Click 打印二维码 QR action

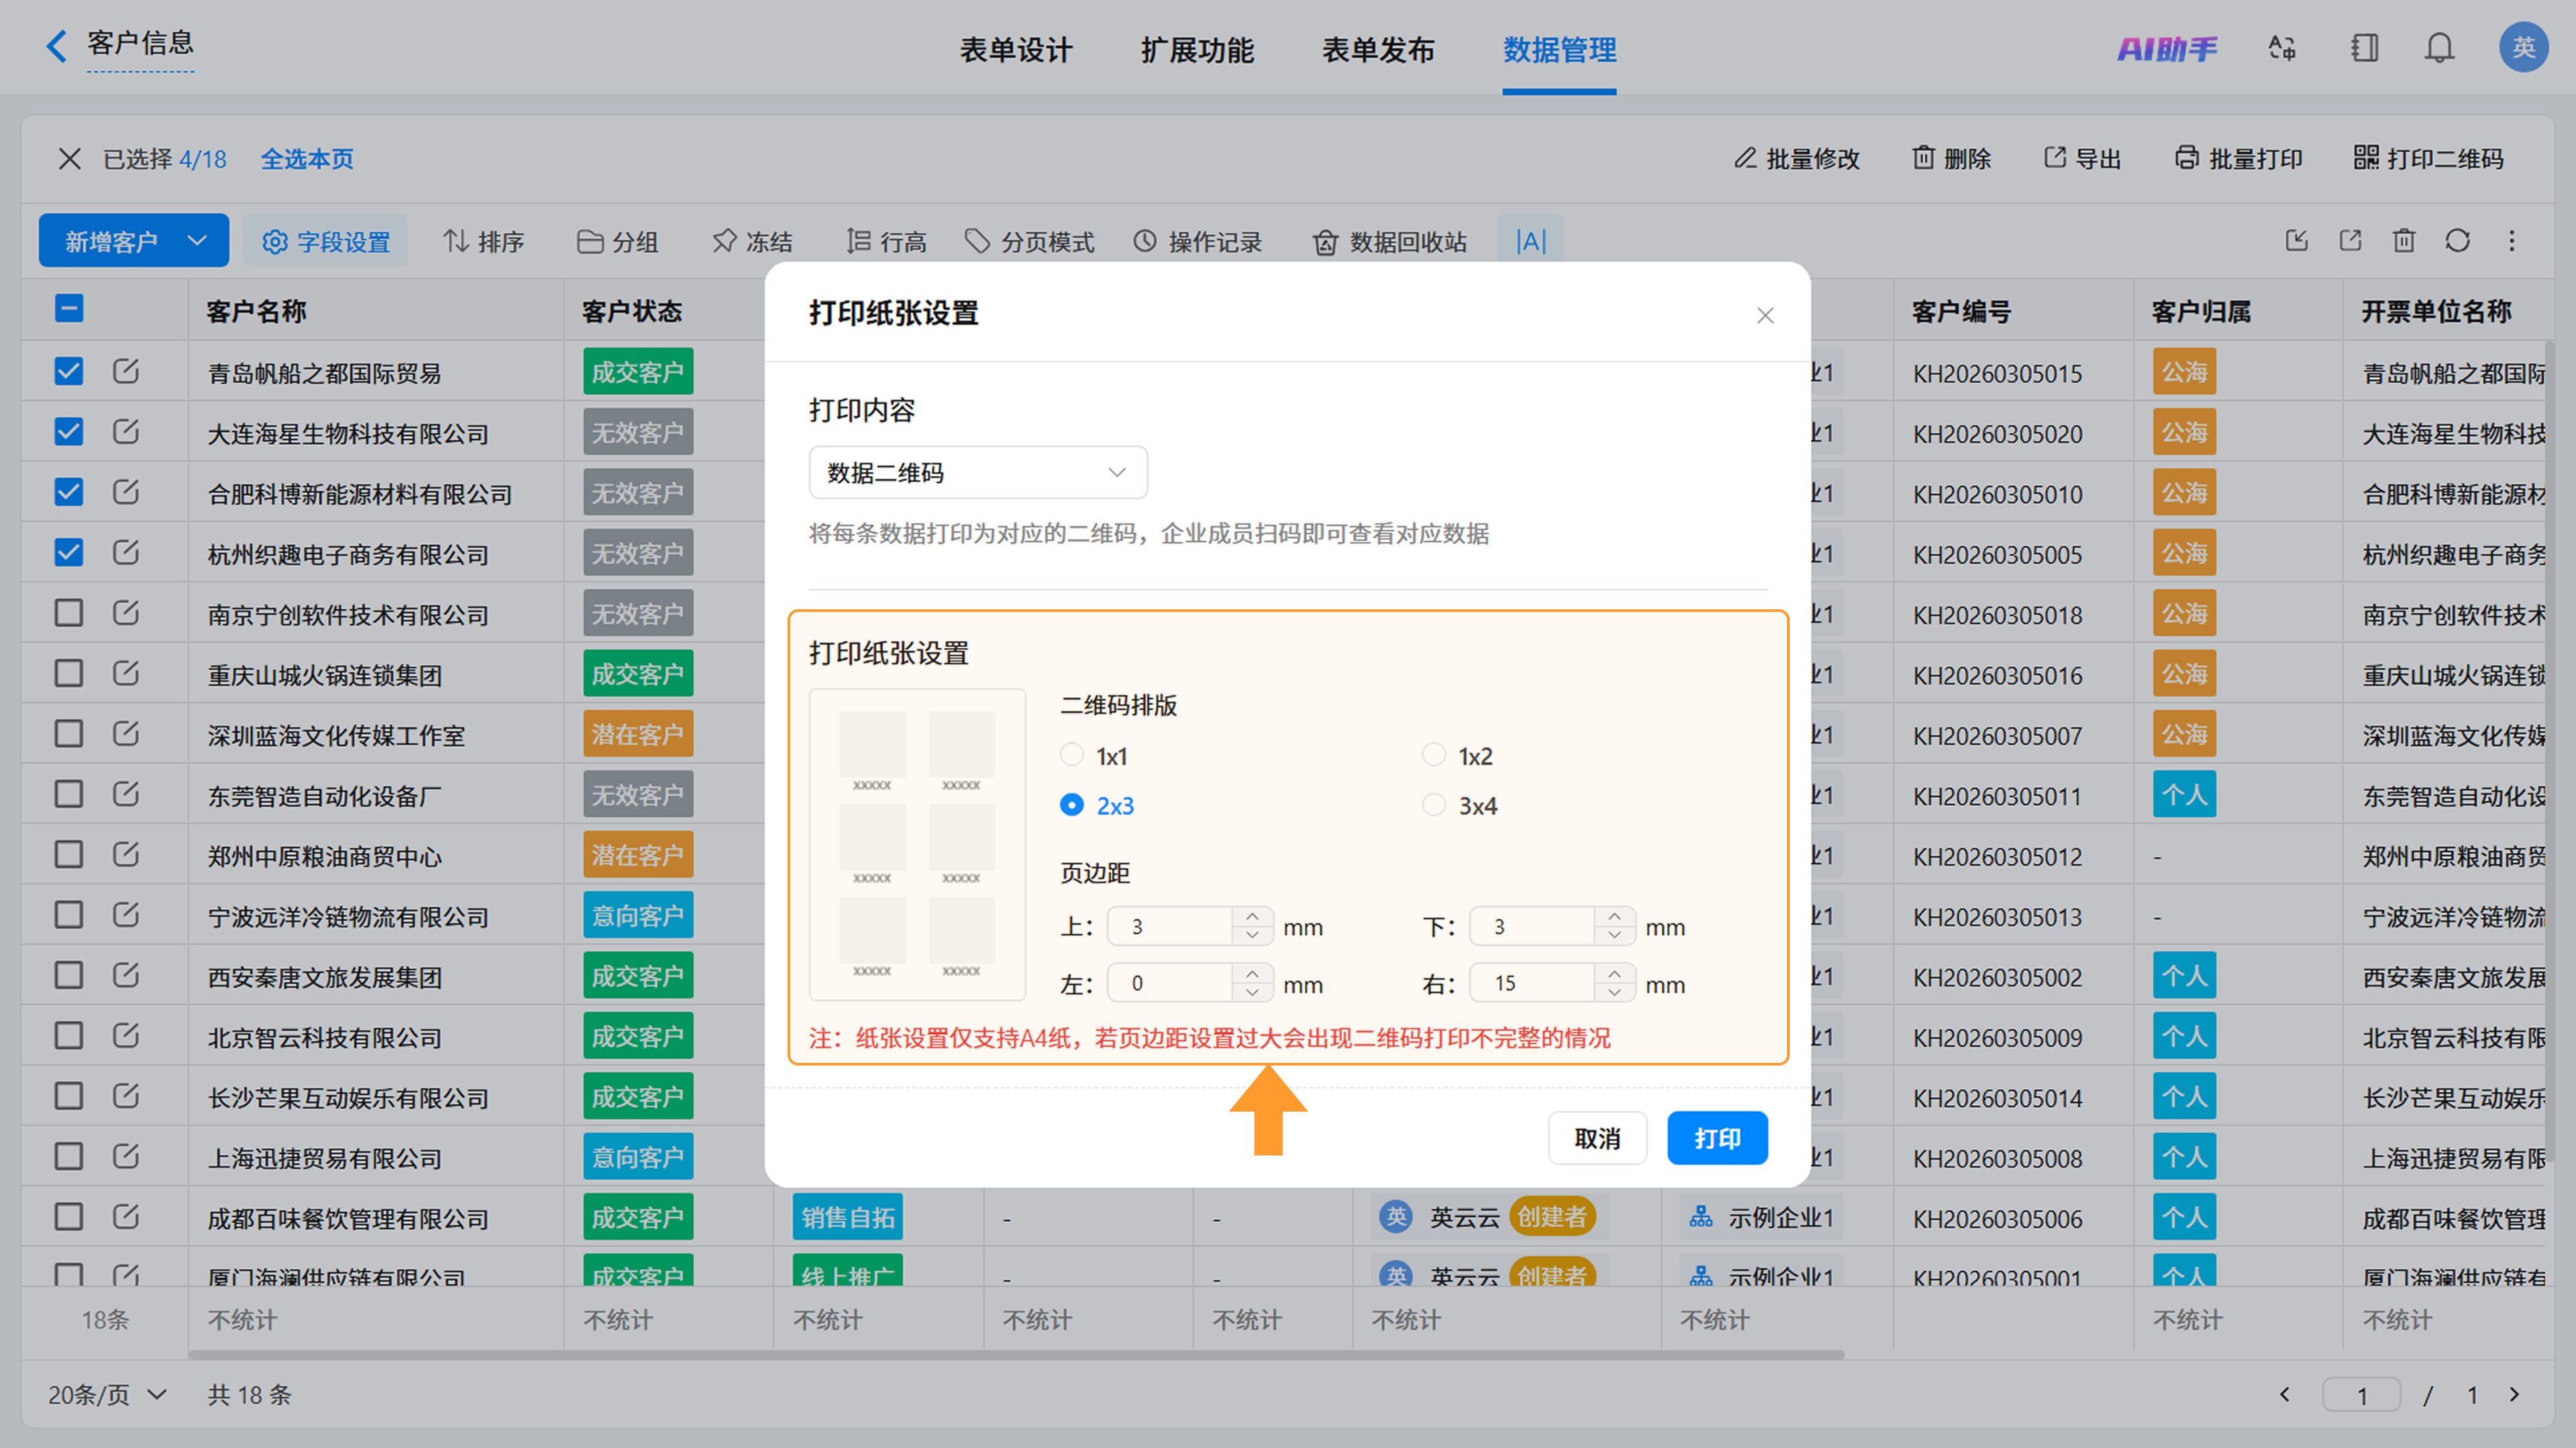[2428, 159]
